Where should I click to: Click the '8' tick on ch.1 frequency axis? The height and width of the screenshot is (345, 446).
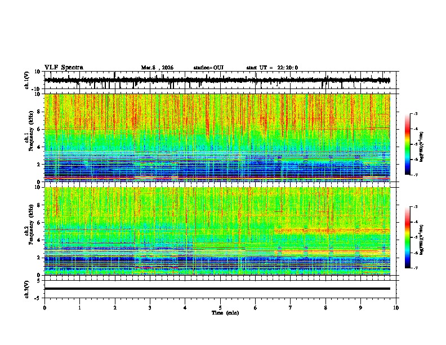point(39,112)
